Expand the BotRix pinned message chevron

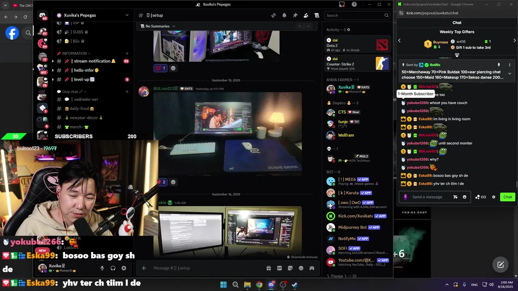pos(510,74)
